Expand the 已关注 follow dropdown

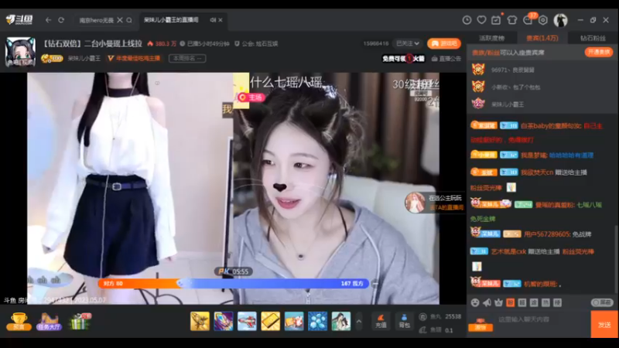click(408, 43)
